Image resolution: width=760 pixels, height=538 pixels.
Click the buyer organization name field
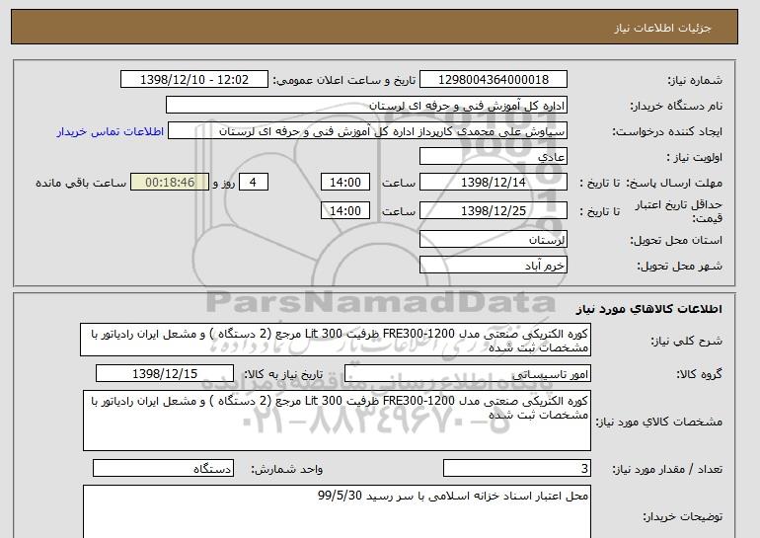[366, 106]
